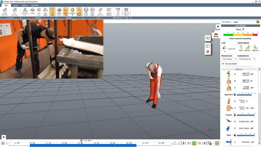Open the Load weight dropdown arrow
261x147 pixels.
pyautogui.click(x=225, y=51)
